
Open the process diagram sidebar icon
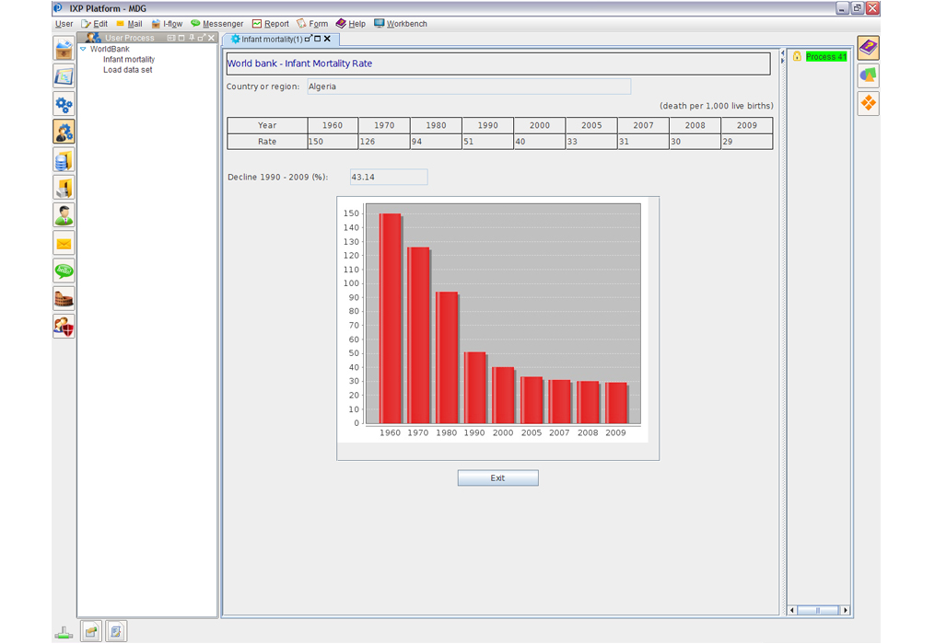(x=64, y=76)
